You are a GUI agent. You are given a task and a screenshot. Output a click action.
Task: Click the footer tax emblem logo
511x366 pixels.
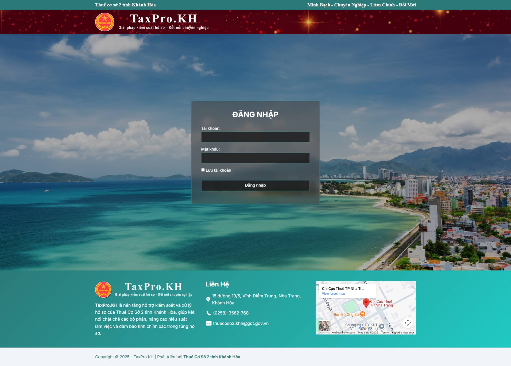tap(103, 290)
